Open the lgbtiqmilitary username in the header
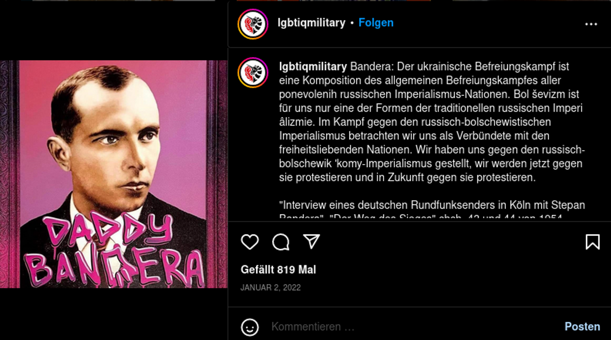Viewport: 611px width, 340px height. tap(311, 22)
